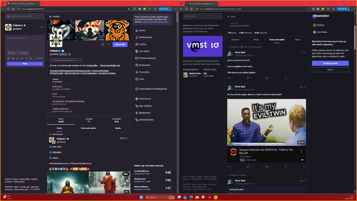The width and height of the screenshot is (357, 201).
Task: Click Explore in right window Mastodon sidebar
Action: (318, 25)
